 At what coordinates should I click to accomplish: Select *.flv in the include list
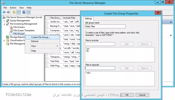click(x=87, y=51)
